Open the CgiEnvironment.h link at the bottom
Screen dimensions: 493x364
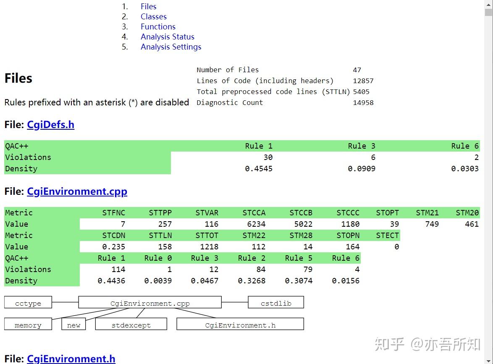(71, 359)
